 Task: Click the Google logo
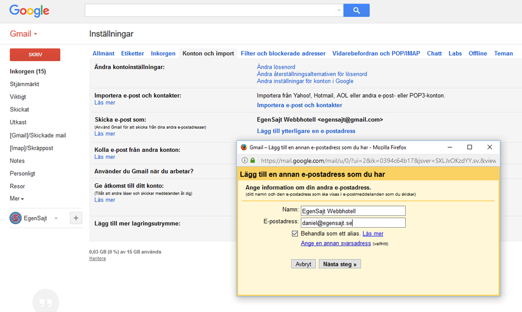tap(29, 11)
